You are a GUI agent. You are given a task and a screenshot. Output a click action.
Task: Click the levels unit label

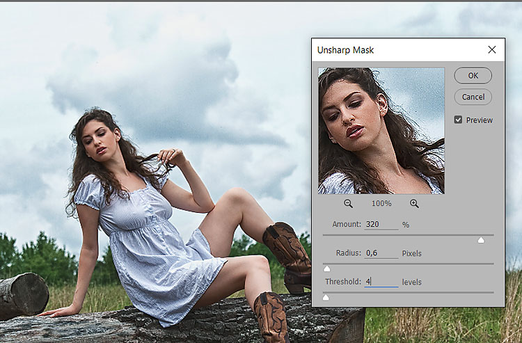point(412,282)
